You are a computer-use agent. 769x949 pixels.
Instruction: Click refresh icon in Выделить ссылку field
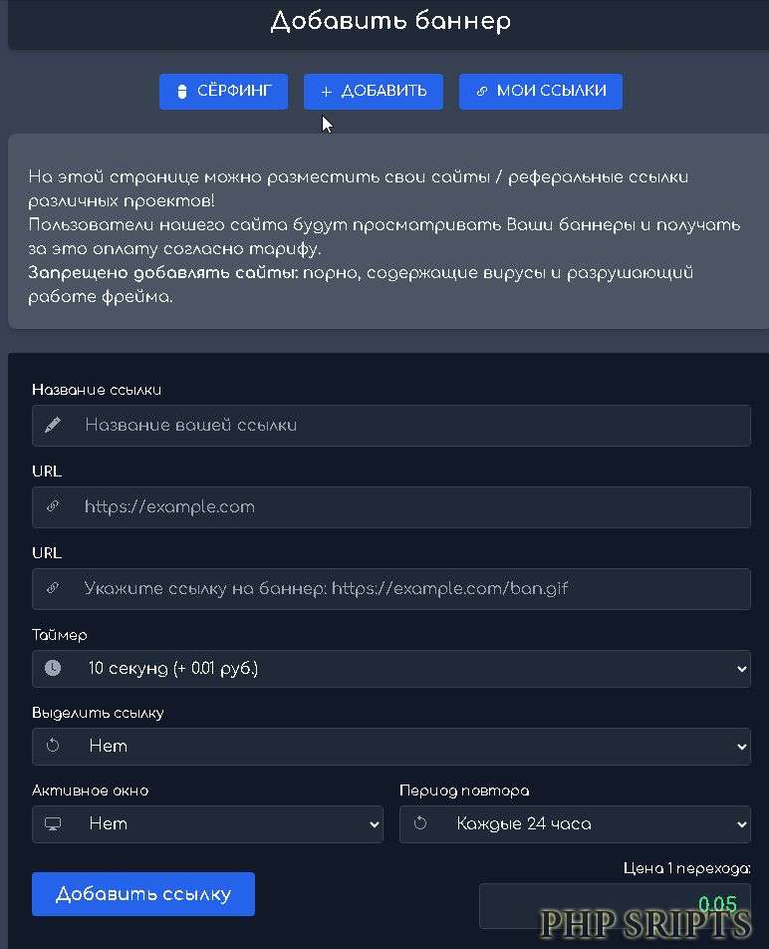pyautogui.click(x=53, y=746)
